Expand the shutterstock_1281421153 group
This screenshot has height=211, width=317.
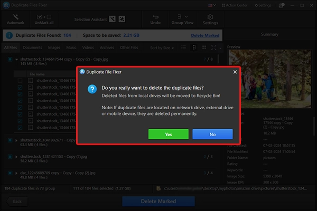tap(16, 157)
